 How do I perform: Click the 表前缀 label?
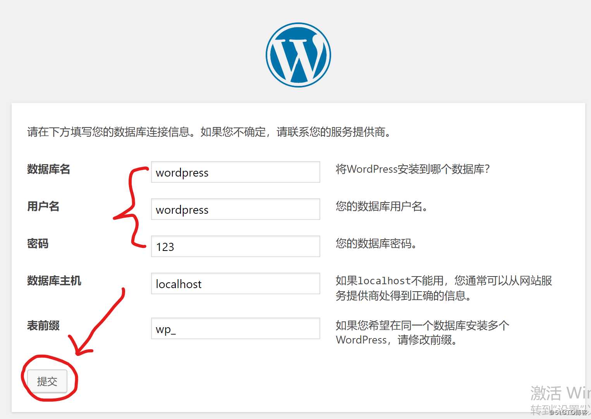pyautogui.click(x=43, y=326)
